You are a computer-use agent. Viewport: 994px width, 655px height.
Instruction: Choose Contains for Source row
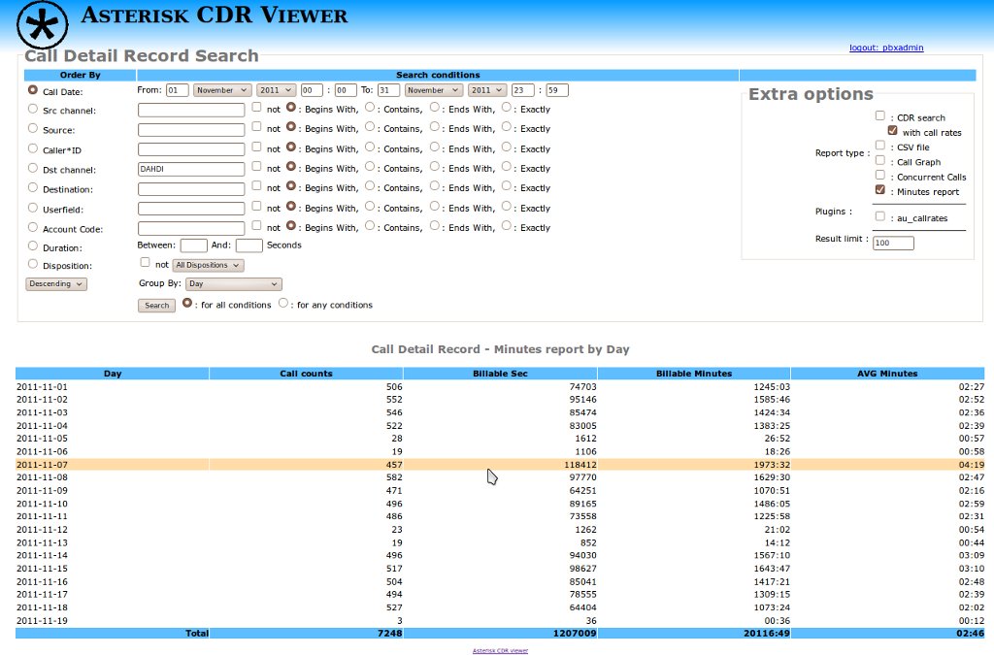pyautogui.click(x=370, y=127)
